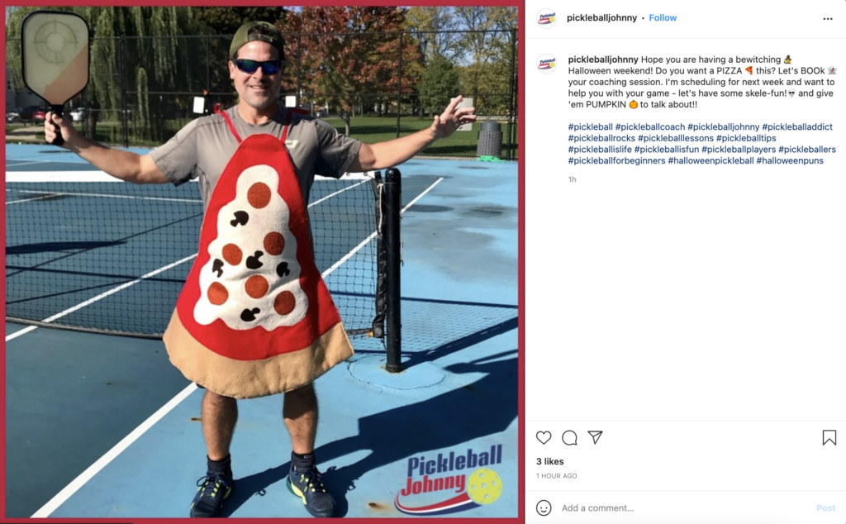This screenshot has height=524, width=846.
Task: Submit the comment with the Post button
Action: click(x=825, y=507)
